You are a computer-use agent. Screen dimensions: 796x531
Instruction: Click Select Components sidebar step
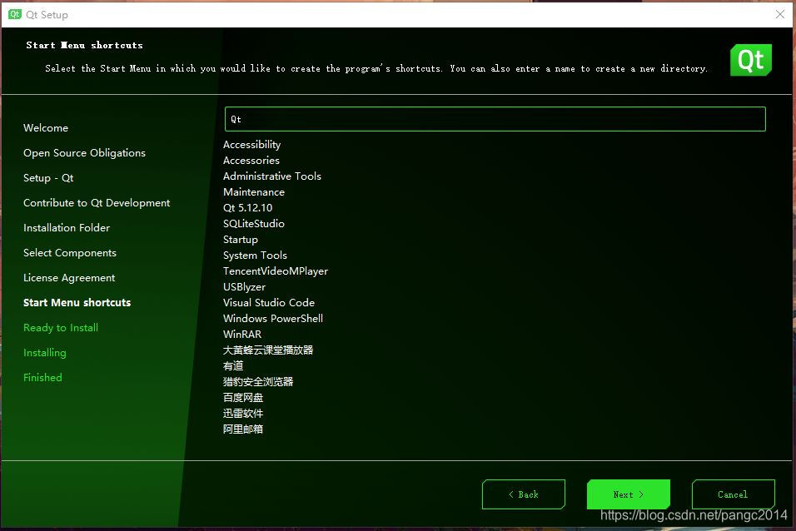70,252
